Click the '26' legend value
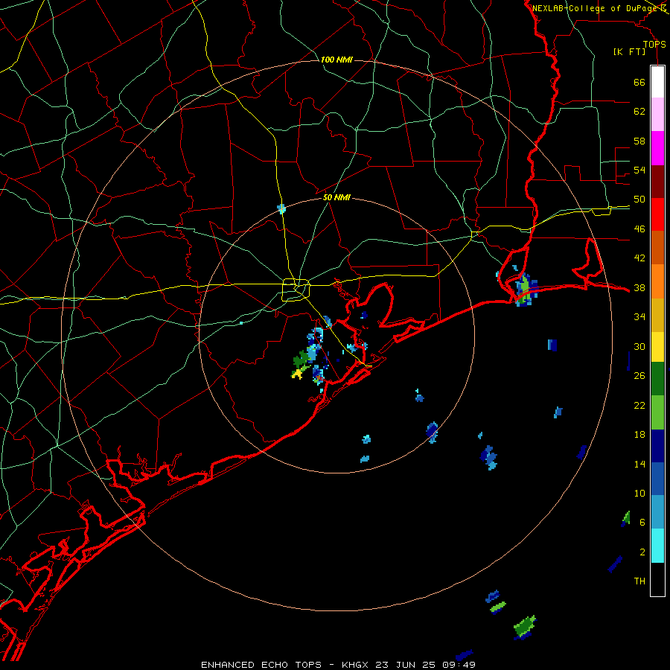 pos(639,376)
